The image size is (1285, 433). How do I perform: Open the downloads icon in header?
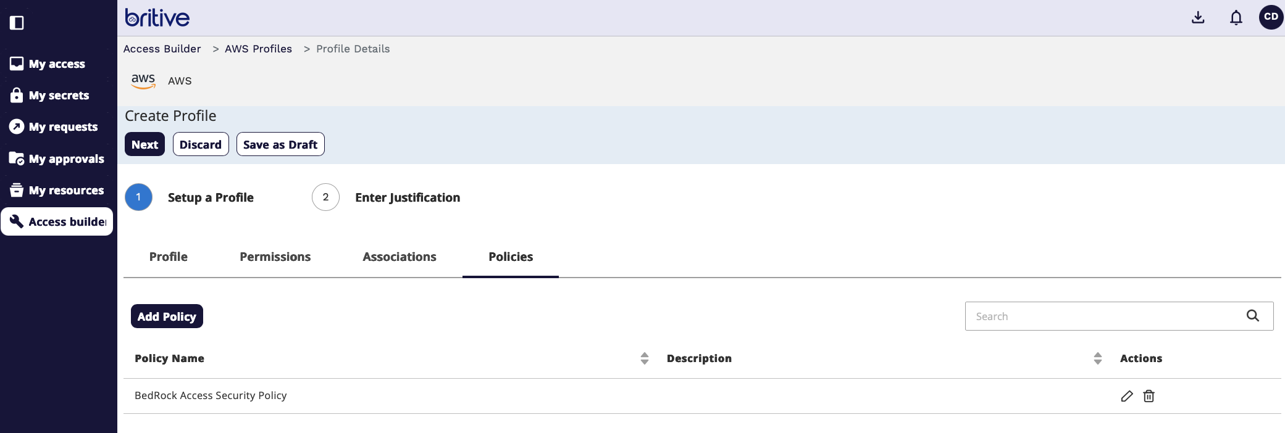(x=1198, y=17)
